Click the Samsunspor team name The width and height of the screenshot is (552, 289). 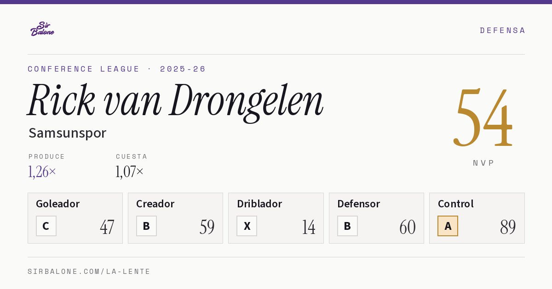[67, 133]
